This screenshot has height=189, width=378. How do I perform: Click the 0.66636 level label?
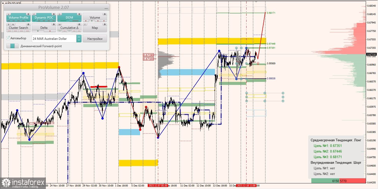pyautogui.click(x=271, y=79)
